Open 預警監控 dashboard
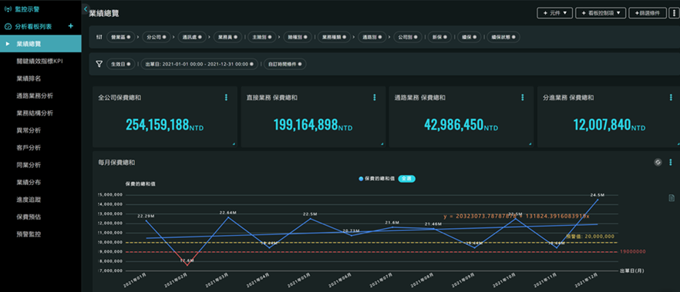680x292 pixels. 29,234
